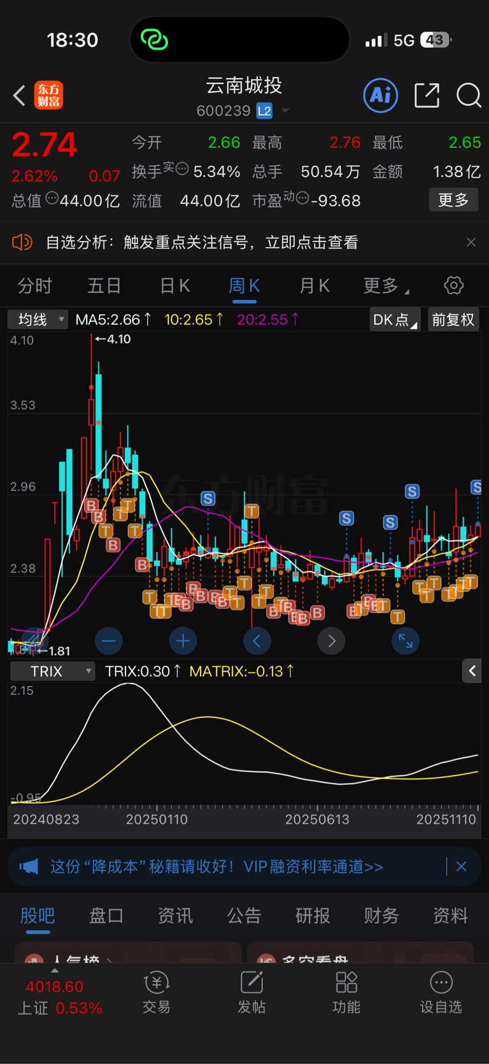The image size is (489, 1064).
Task: Zoom out chart with minus button
Action: click(x=109, y=641)
